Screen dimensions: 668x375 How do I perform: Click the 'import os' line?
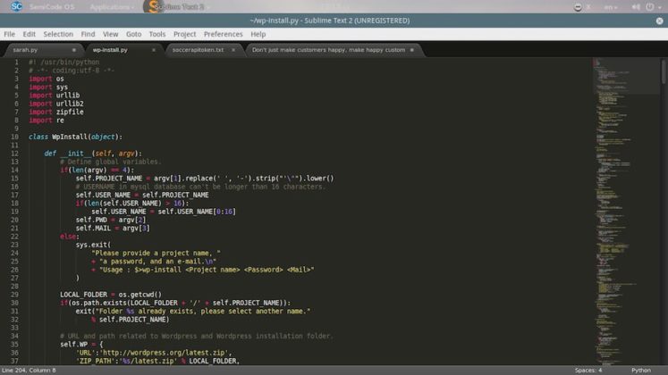[47, 79]
